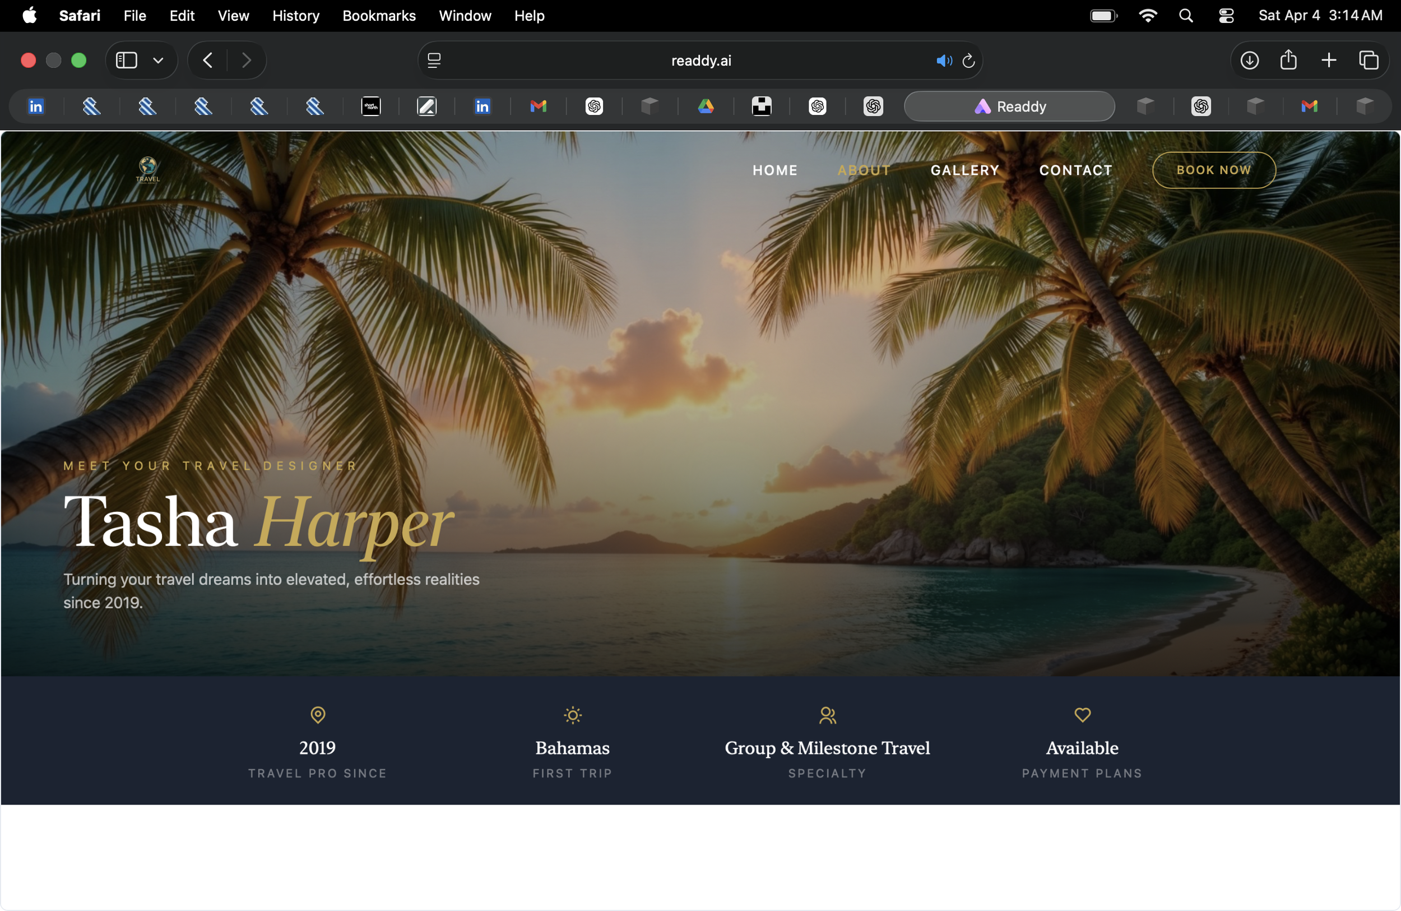Click the Share toolbar icon
Image resolution: width=1401 pixels, height=911 pixels.
[x=1288, y=60]
